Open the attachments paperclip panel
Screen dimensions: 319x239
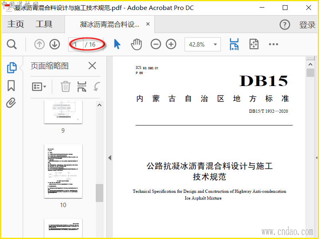[x=11, y=103]
